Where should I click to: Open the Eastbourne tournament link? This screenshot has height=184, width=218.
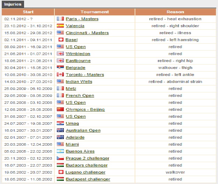(78, 61)
